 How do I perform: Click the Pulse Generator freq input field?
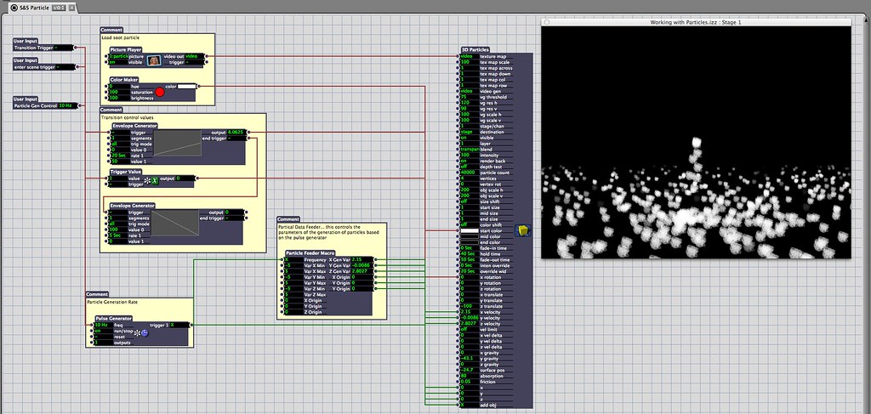[x=101, y=325]
